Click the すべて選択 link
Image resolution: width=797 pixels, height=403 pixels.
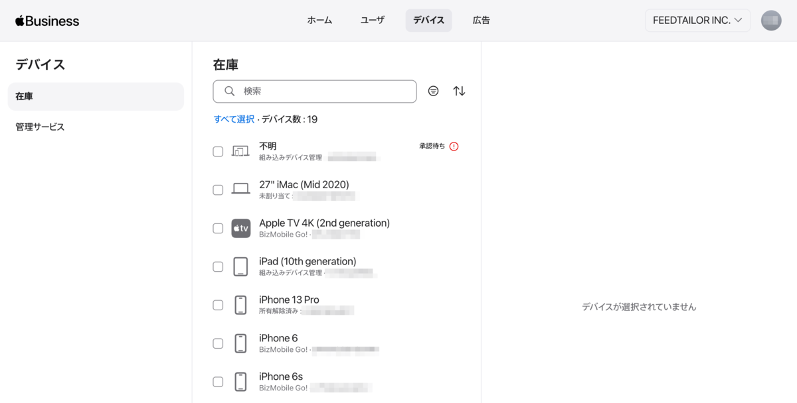[x=234, y=119]
